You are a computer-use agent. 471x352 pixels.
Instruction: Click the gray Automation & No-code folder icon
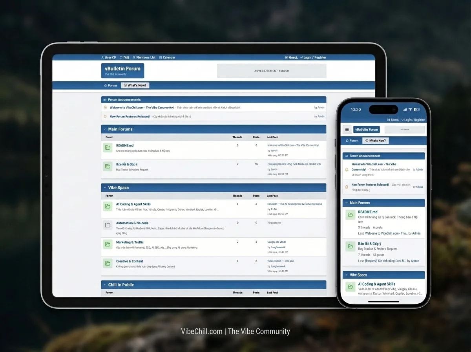tap(108, 225)
